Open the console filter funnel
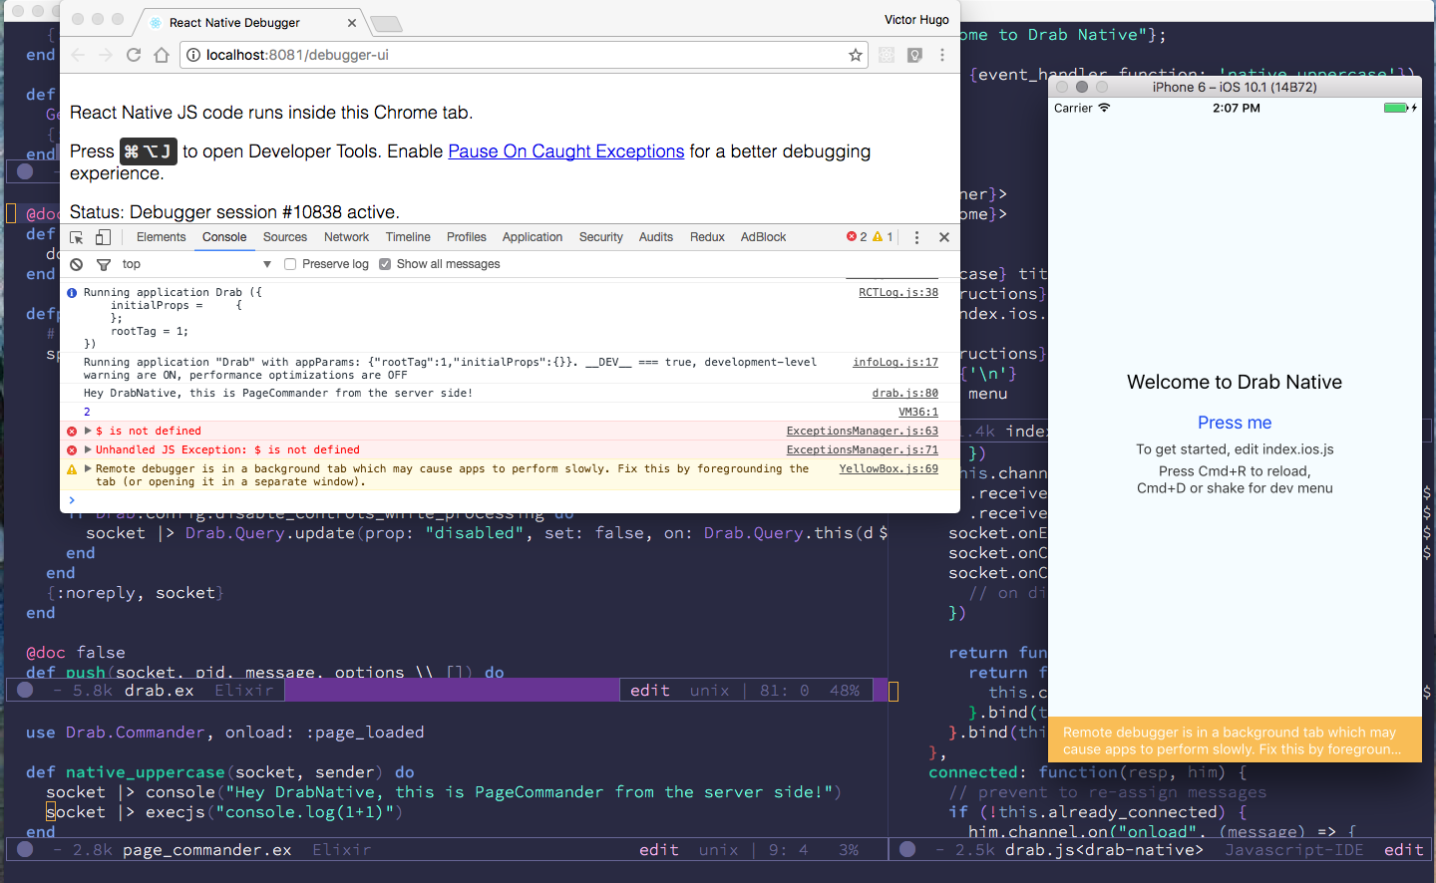 coord(103,264)
